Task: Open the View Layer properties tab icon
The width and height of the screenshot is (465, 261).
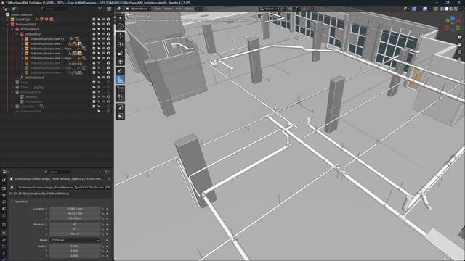Action: pyautogui.click(x=4, y=202)
